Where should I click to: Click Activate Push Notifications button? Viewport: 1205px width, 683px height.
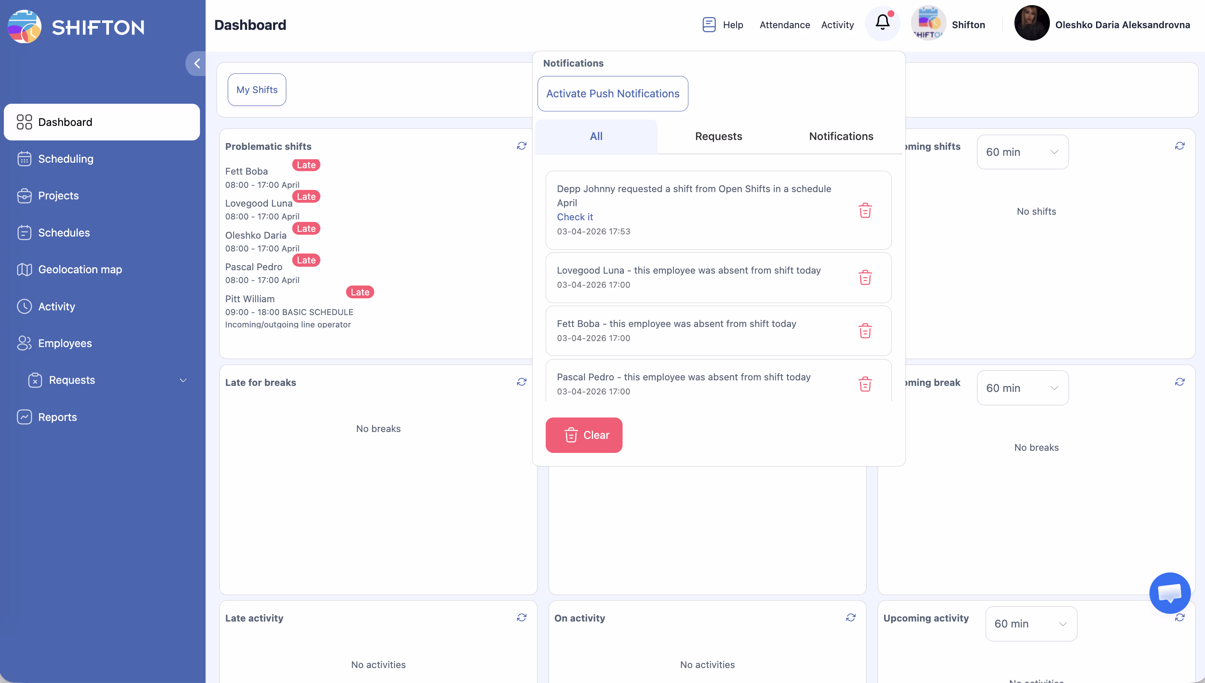pyautogui.click(x=612, y=94)
